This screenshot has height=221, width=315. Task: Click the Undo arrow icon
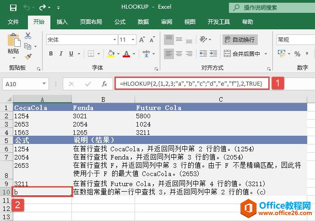27,8
